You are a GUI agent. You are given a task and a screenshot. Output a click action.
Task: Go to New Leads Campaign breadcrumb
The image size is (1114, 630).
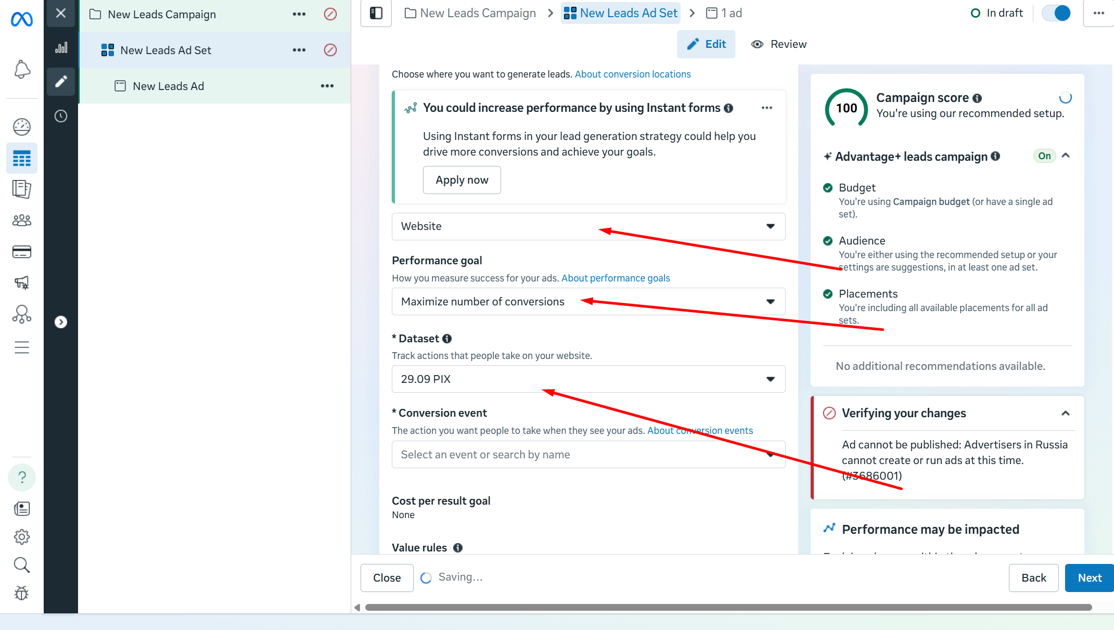coord(470,13)
